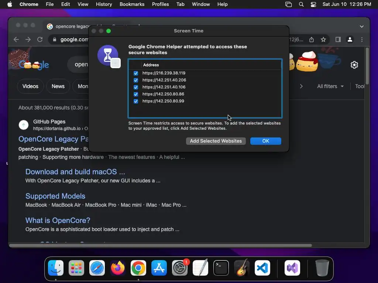The image size is (378, 283).
Task: Open the Window menu
Action: (x=201, y=4)
